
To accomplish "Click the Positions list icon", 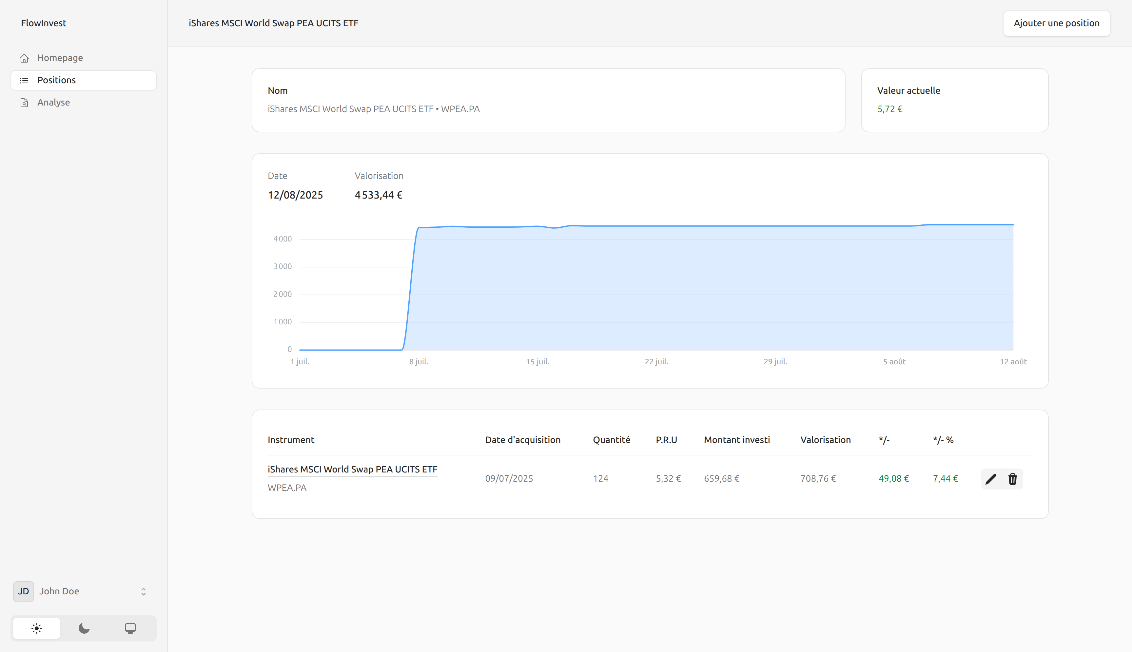I will (24, 81).
